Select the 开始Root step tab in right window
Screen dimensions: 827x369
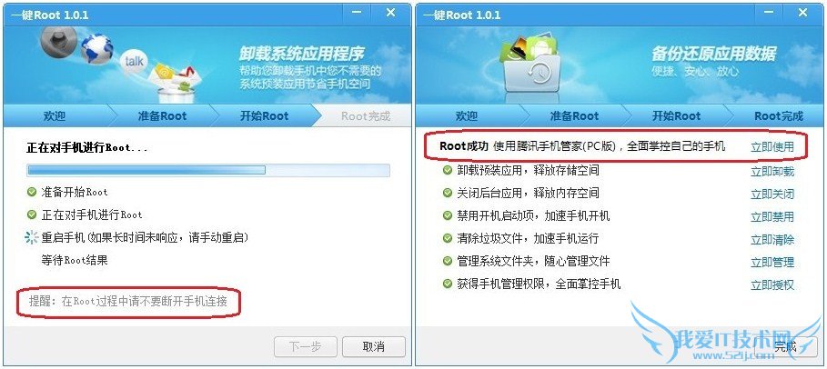676,116
